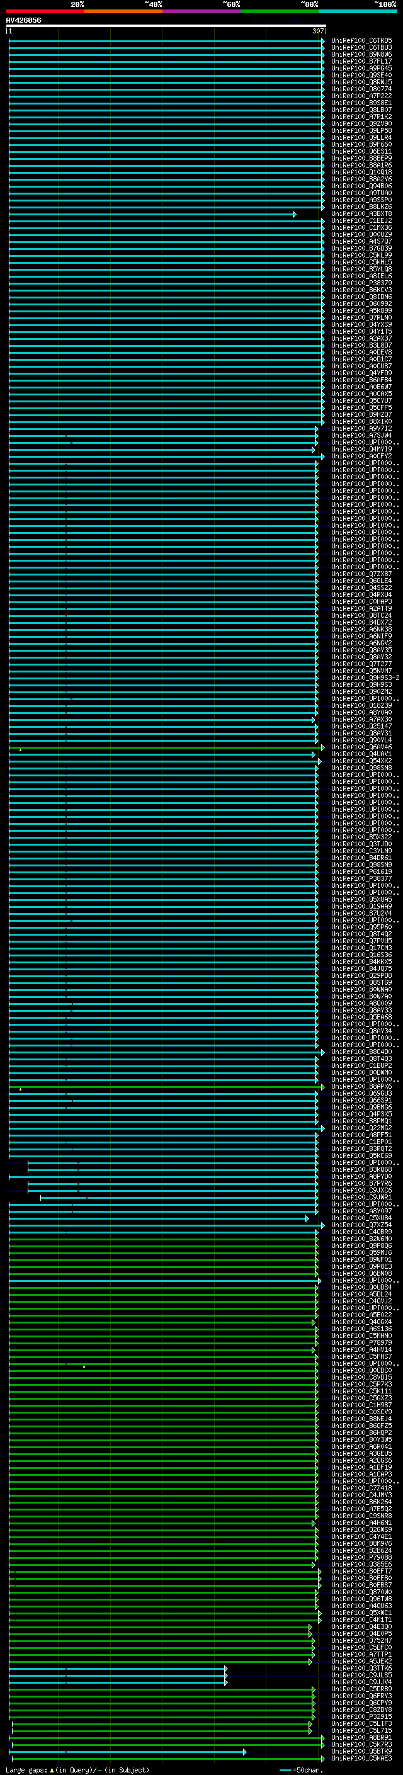The width and height of the screenshot is (403, 1775).
Task: Select hit label UniRef100_Q8LB07
Action: click(361, 110)
